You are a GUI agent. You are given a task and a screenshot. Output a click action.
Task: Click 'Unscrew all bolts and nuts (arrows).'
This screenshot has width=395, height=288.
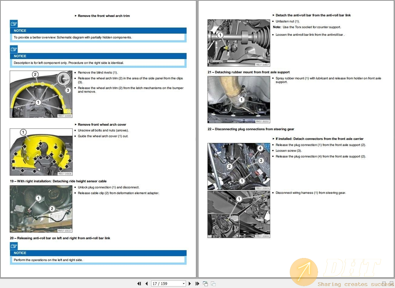point(103,130)
